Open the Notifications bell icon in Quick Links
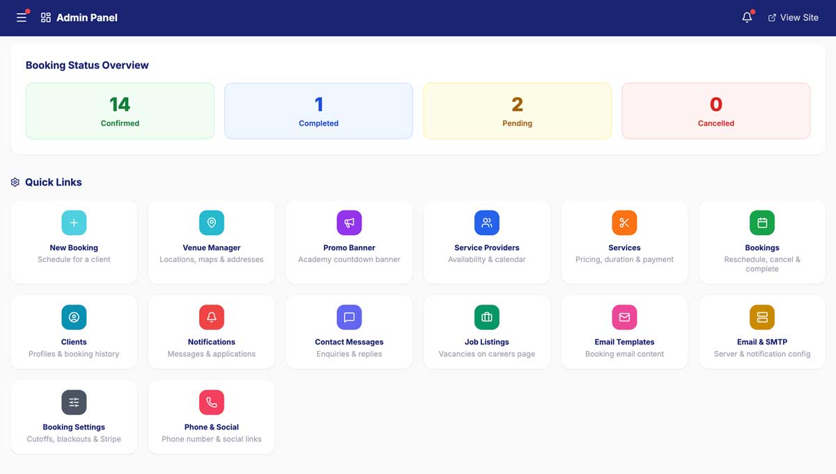 [x=211, y=317]
